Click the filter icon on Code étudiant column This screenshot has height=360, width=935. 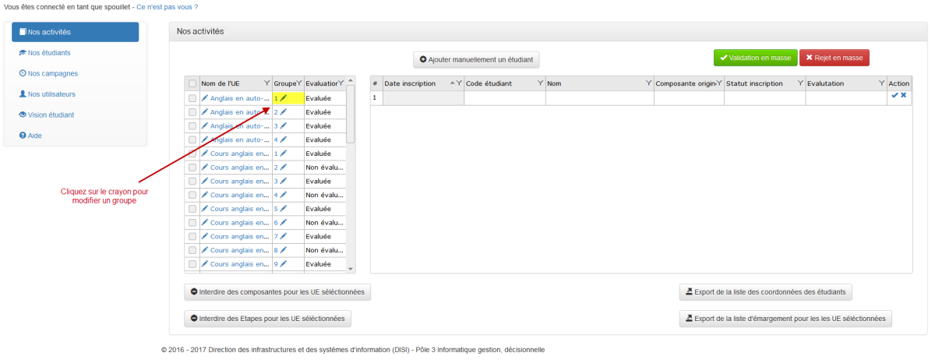[x=540, y=83]
